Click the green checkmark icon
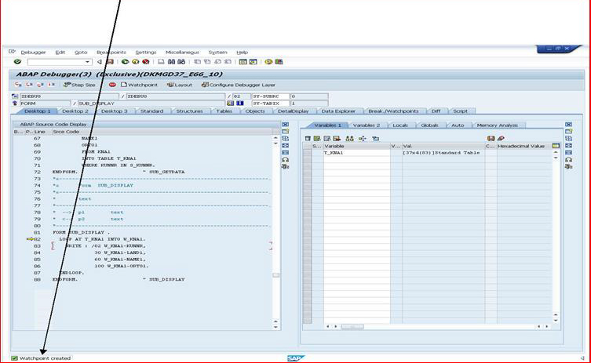Viewport: 591px width, 363px height. tap(17, 61)
